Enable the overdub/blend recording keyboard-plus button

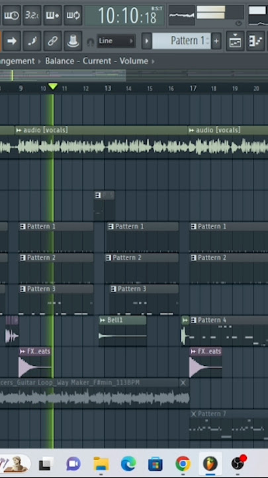tap(52, 15)
